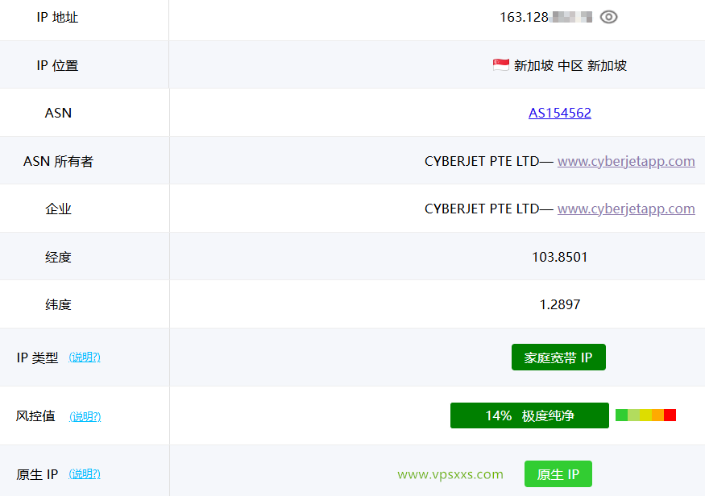Viewport: 705px width, 496px height.
Task: Open the 说明? link next to 原生 IP
Action: point(84,474)
